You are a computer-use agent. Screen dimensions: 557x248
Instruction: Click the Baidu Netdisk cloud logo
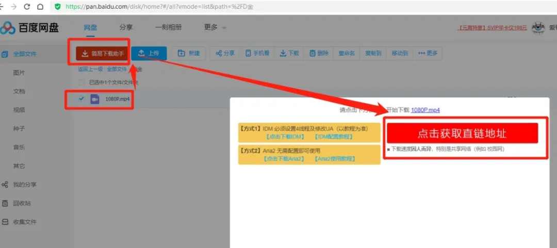[x=8, y=28]
